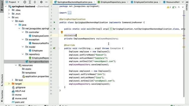Run main method gutter arrow on line 13
This screenshot has width=189, height=106.
click(54, 29)
